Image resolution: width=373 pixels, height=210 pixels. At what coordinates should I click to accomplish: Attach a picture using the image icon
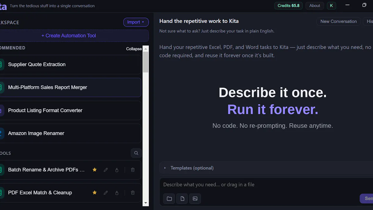pyautogui.click(x=195, y=199)
